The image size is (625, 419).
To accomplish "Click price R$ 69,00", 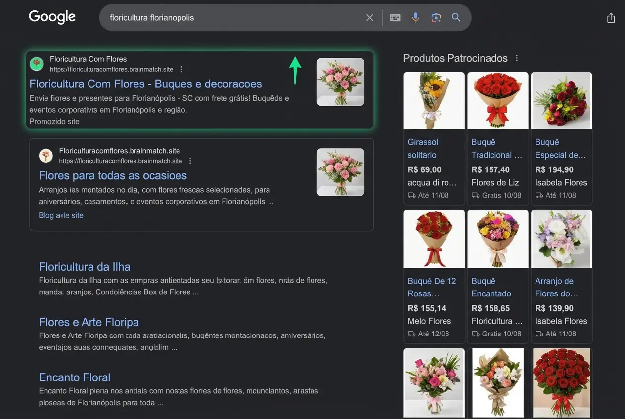I will (x=424, y=169).
